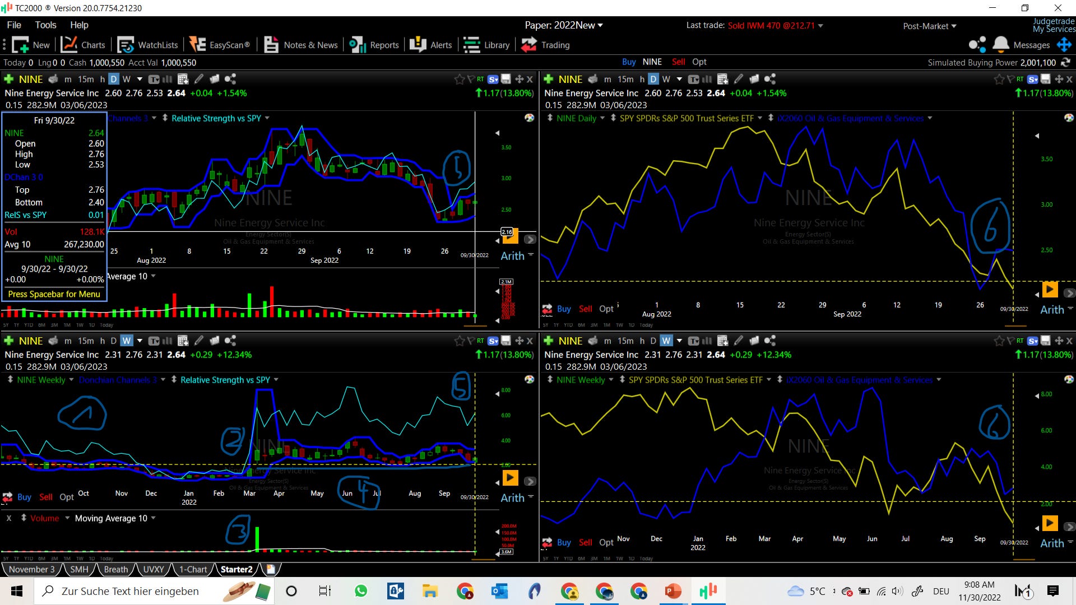Open PowerPoint from the Windows taskbar

673,591
